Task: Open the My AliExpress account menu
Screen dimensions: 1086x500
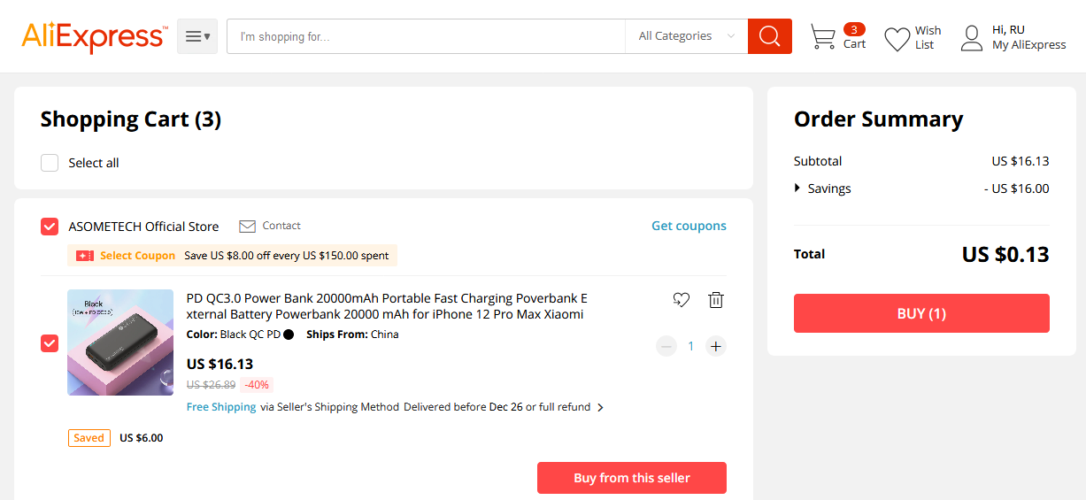Action: pyautogui.click(x=1028, y=45)
